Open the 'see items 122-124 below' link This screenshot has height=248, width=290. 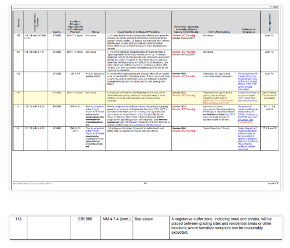[147, 125]
